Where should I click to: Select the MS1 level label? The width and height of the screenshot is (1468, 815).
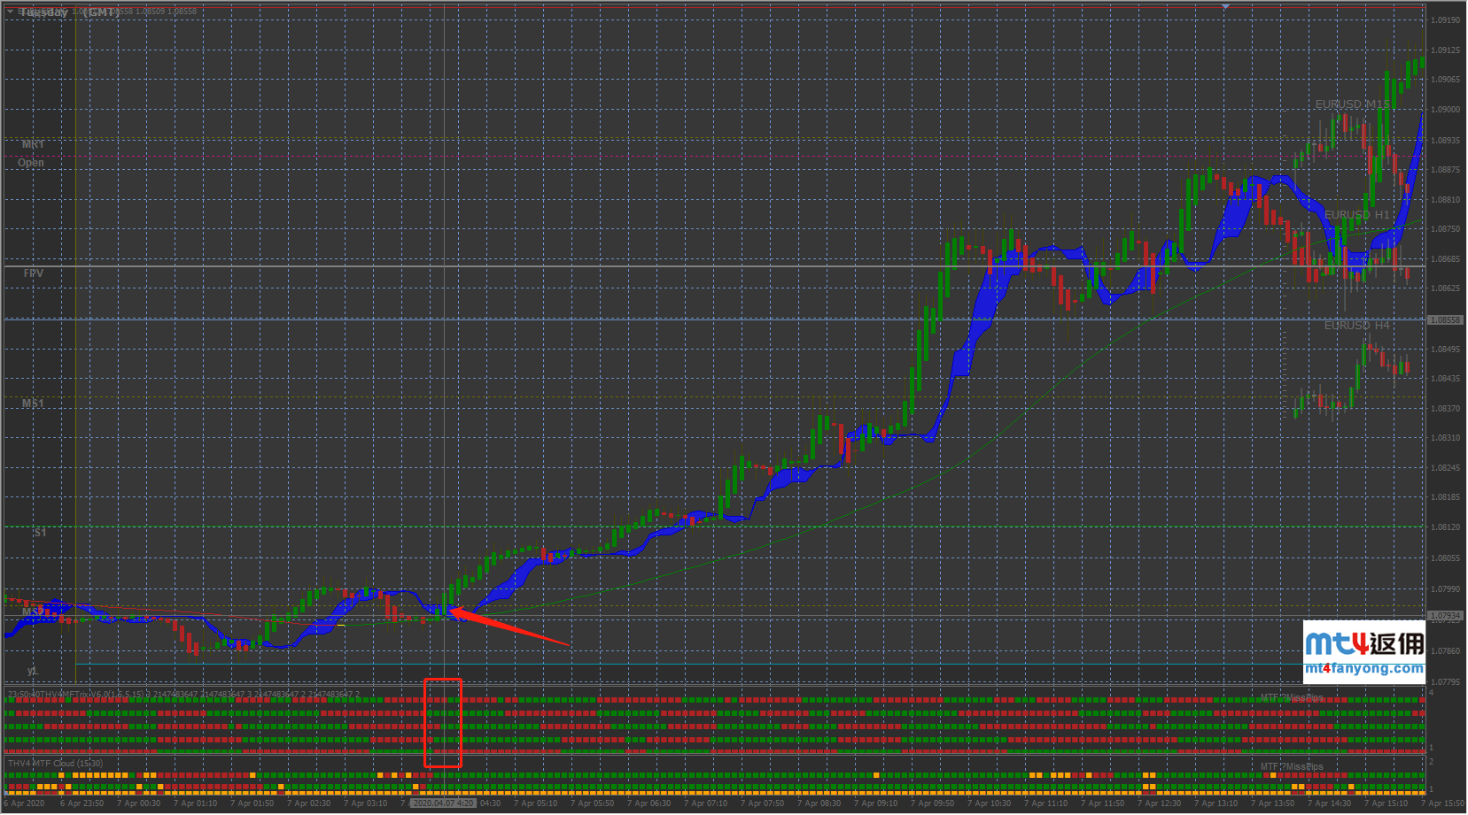[33, 404]
